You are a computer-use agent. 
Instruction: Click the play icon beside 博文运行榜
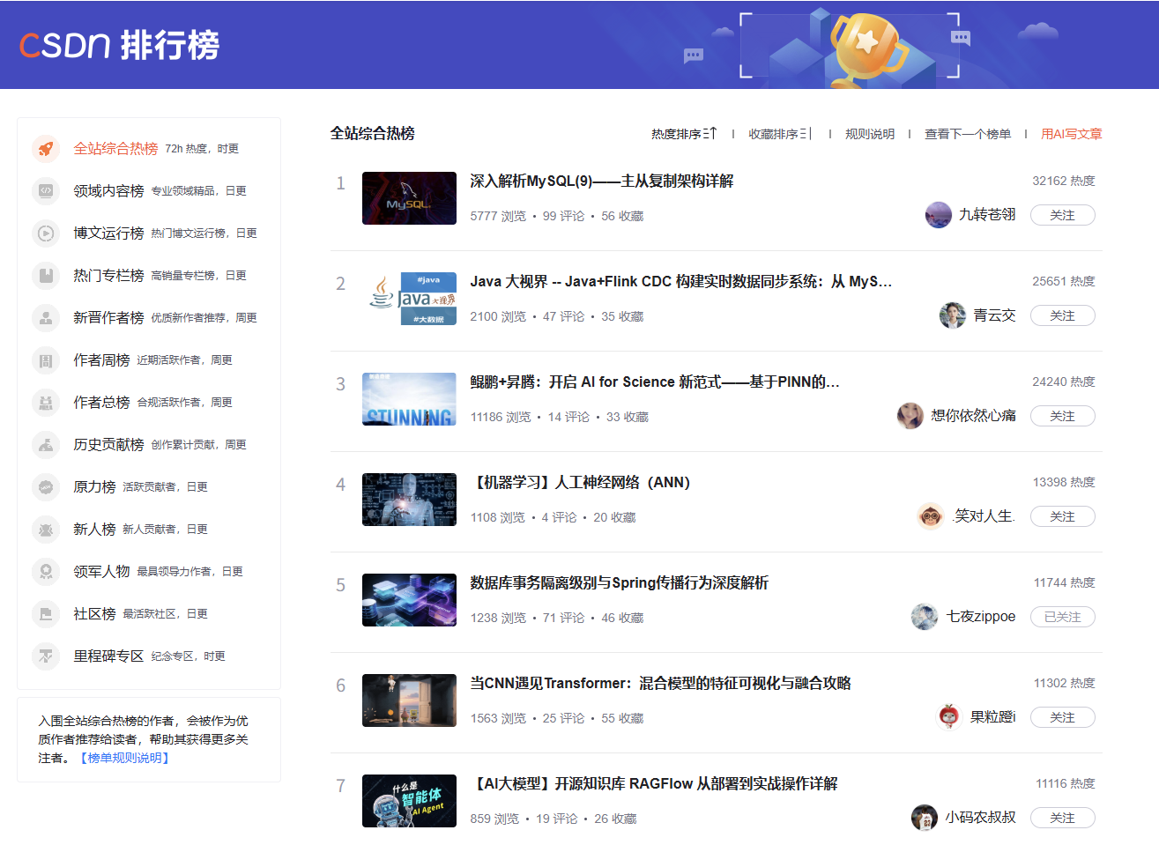click(x=46, y=233)
